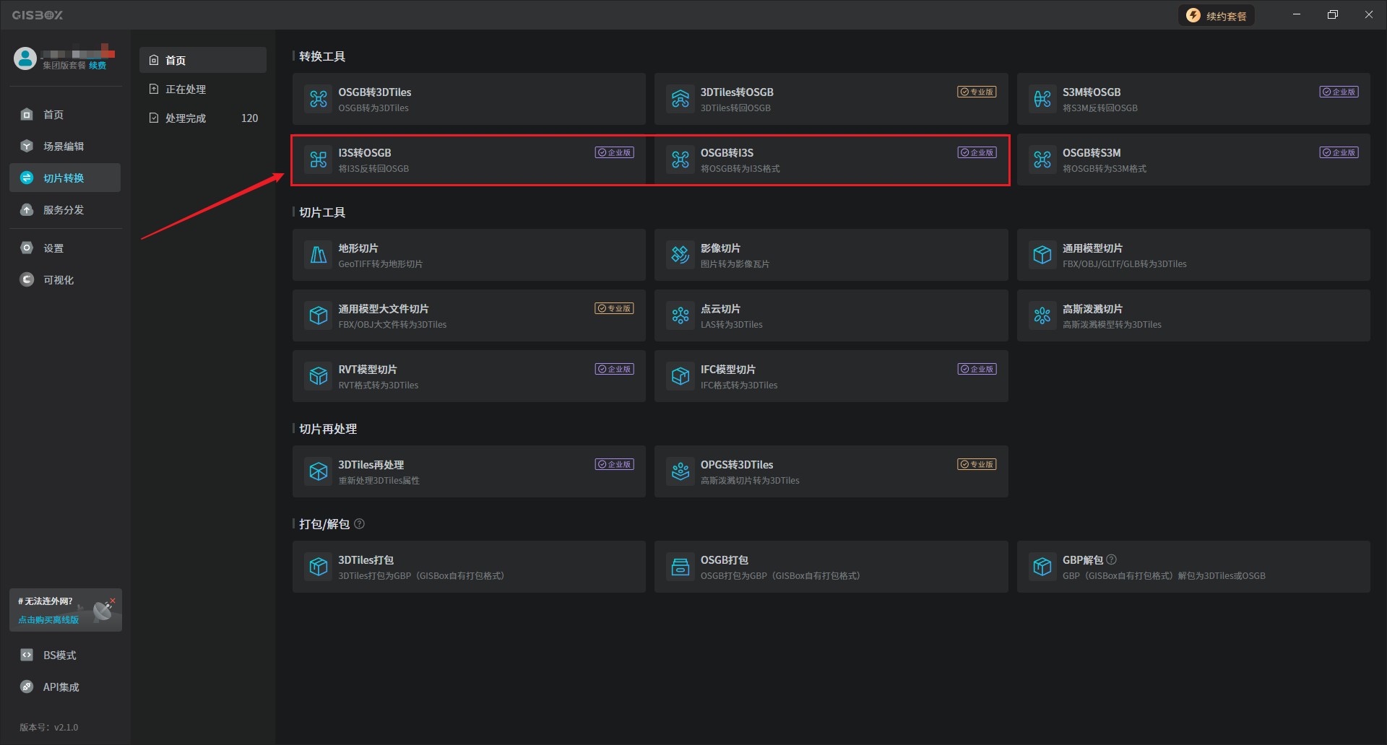1387x745 pixels.
Task: Click the OSGB转3DTiles tool icon
Action: (x=319, y=99)
